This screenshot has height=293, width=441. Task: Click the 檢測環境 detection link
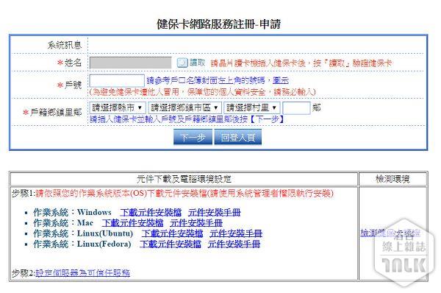pyautogui.click(x=390, y=233)
